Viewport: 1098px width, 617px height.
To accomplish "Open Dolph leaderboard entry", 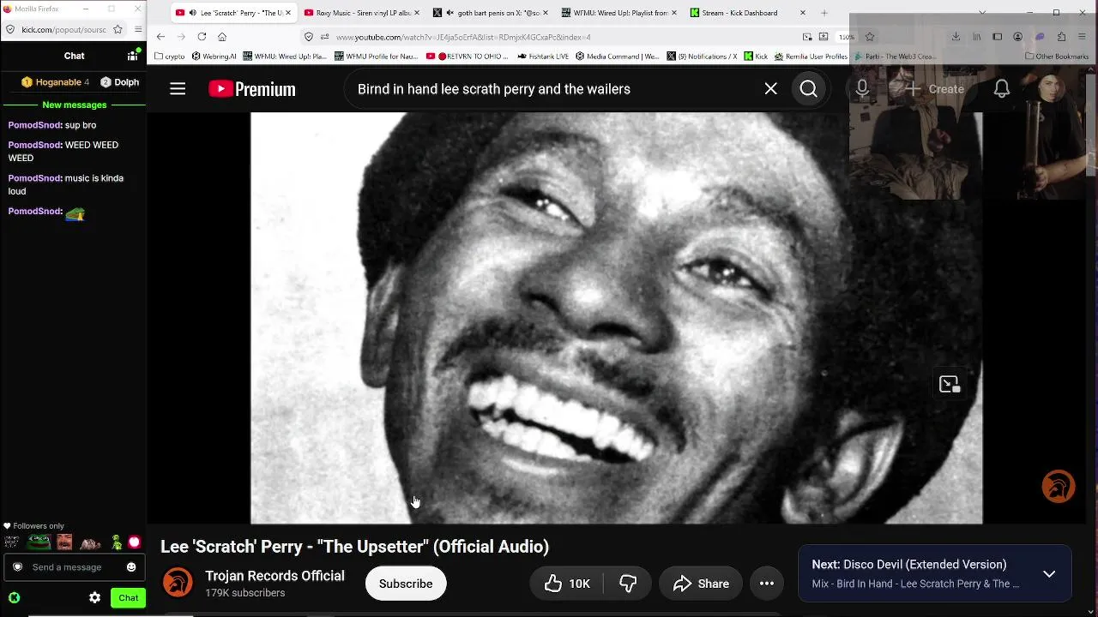I will coord(120,82).
